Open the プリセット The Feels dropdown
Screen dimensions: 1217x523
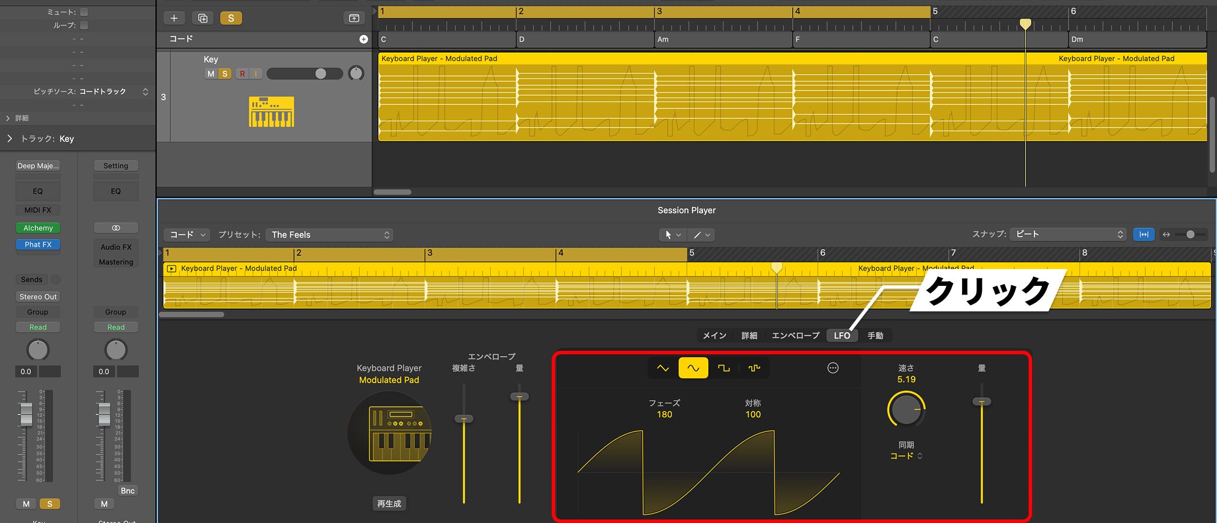pos(329,235)
